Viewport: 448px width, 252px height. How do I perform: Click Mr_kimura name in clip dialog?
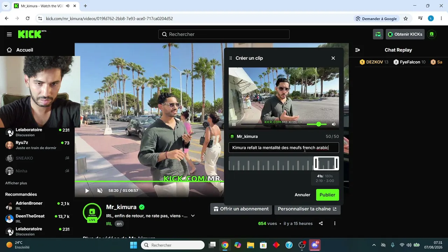(247, 136)
